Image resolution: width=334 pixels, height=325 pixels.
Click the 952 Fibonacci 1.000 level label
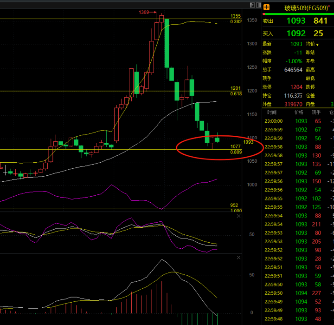click(x=236, y=208)
